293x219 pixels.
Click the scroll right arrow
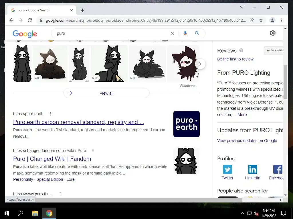[280, 200]
